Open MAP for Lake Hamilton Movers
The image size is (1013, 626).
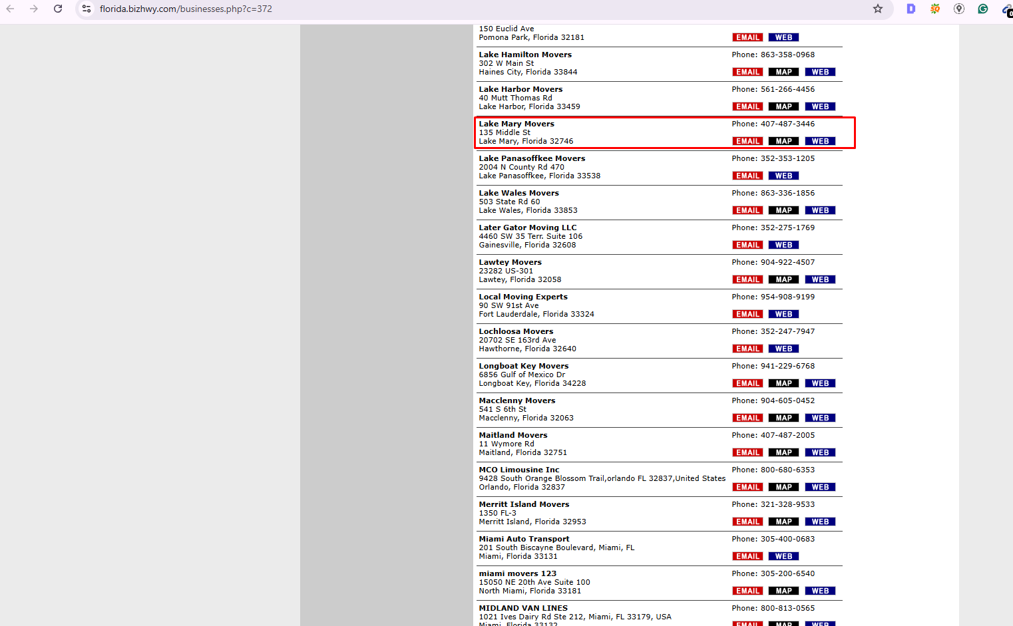coord(784,72)
